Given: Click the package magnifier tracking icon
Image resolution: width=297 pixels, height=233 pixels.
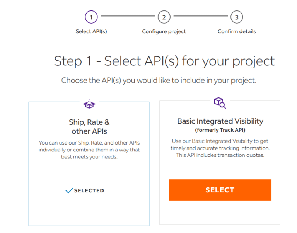Looking at the screenshot, I should (220, 103).
